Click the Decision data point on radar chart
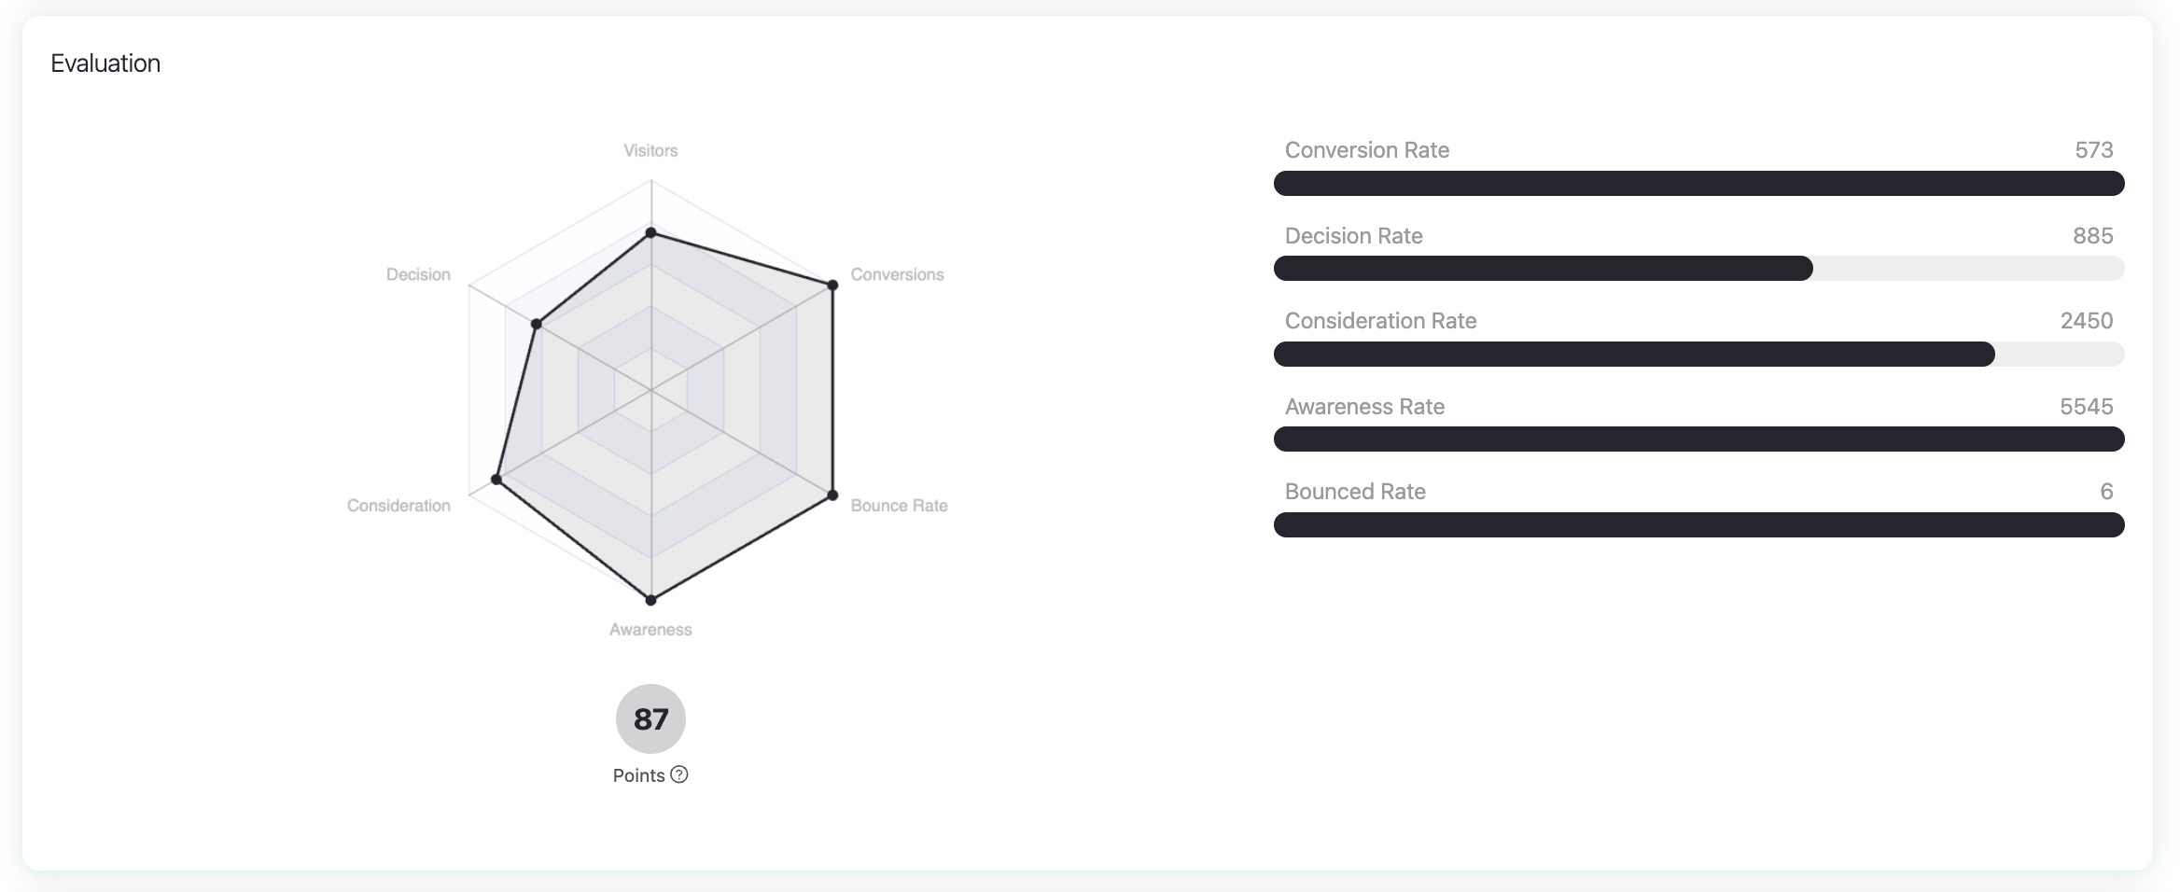The image size is (2180, 892). (x=536, y=324)
